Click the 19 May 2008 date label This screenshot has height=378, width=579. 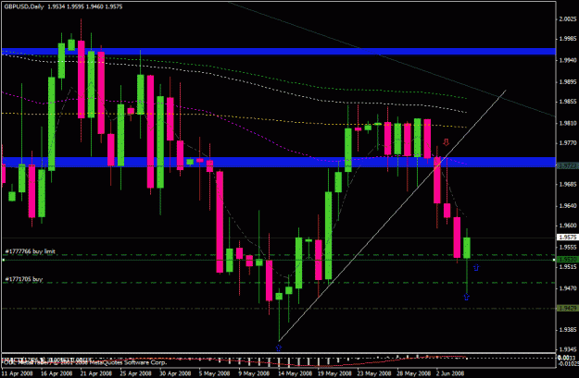tap(334, 373)
